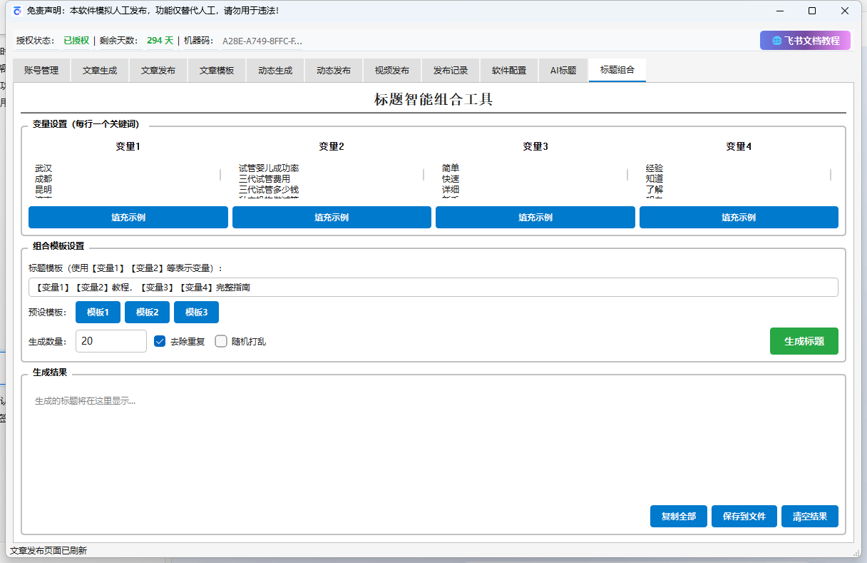Switch to the 视频发布 tab
The image size is (867, 563).
tap(391, 70)
